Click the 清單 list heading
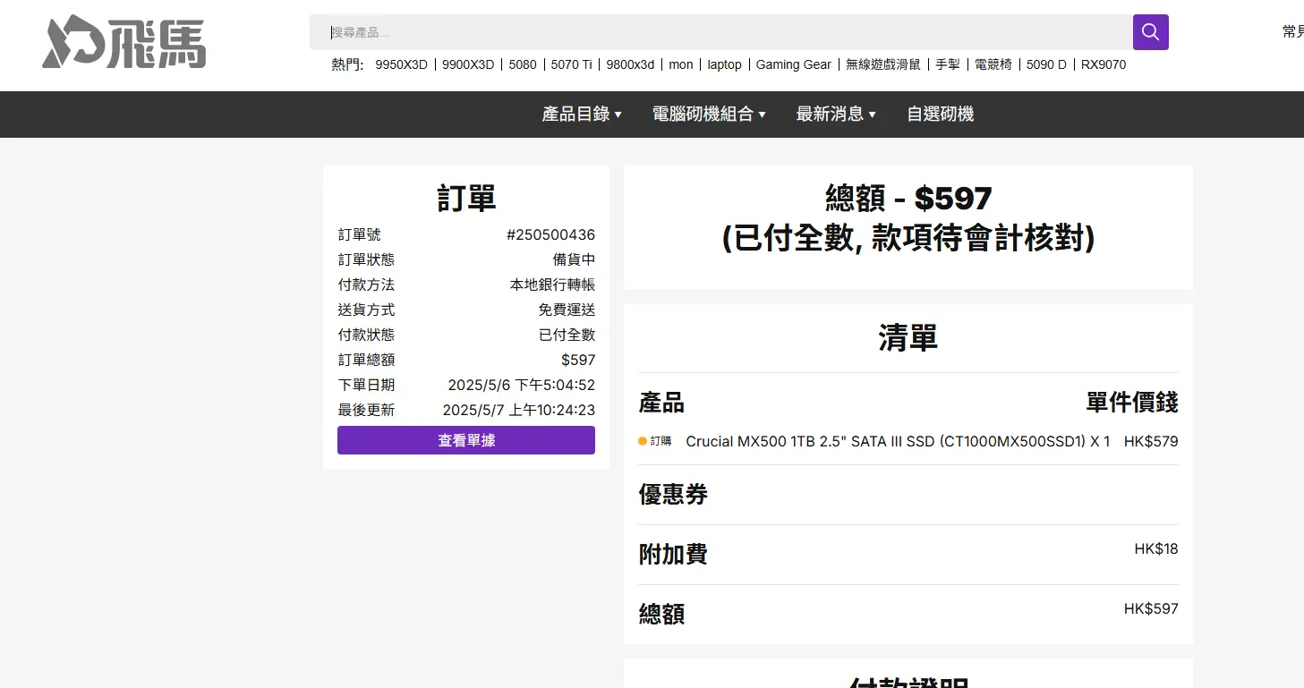 click(908, 338)
